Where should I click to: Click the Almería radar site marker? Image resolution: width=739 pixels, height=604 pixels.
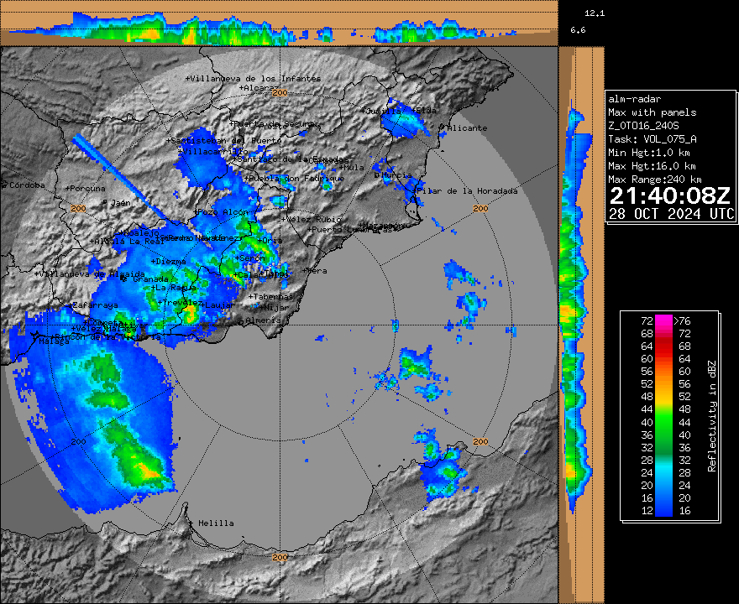244,320
